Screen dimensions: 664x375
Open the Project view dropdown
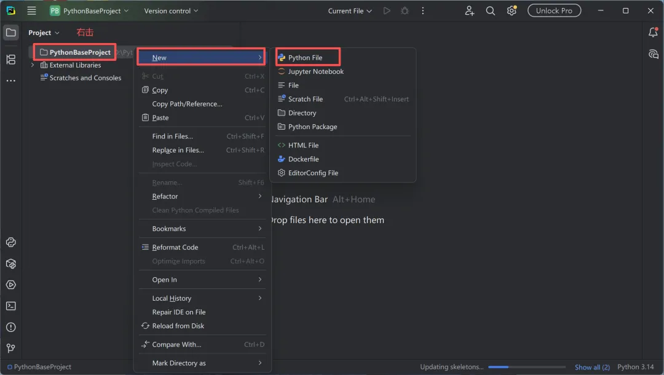[x=44, y=33]
